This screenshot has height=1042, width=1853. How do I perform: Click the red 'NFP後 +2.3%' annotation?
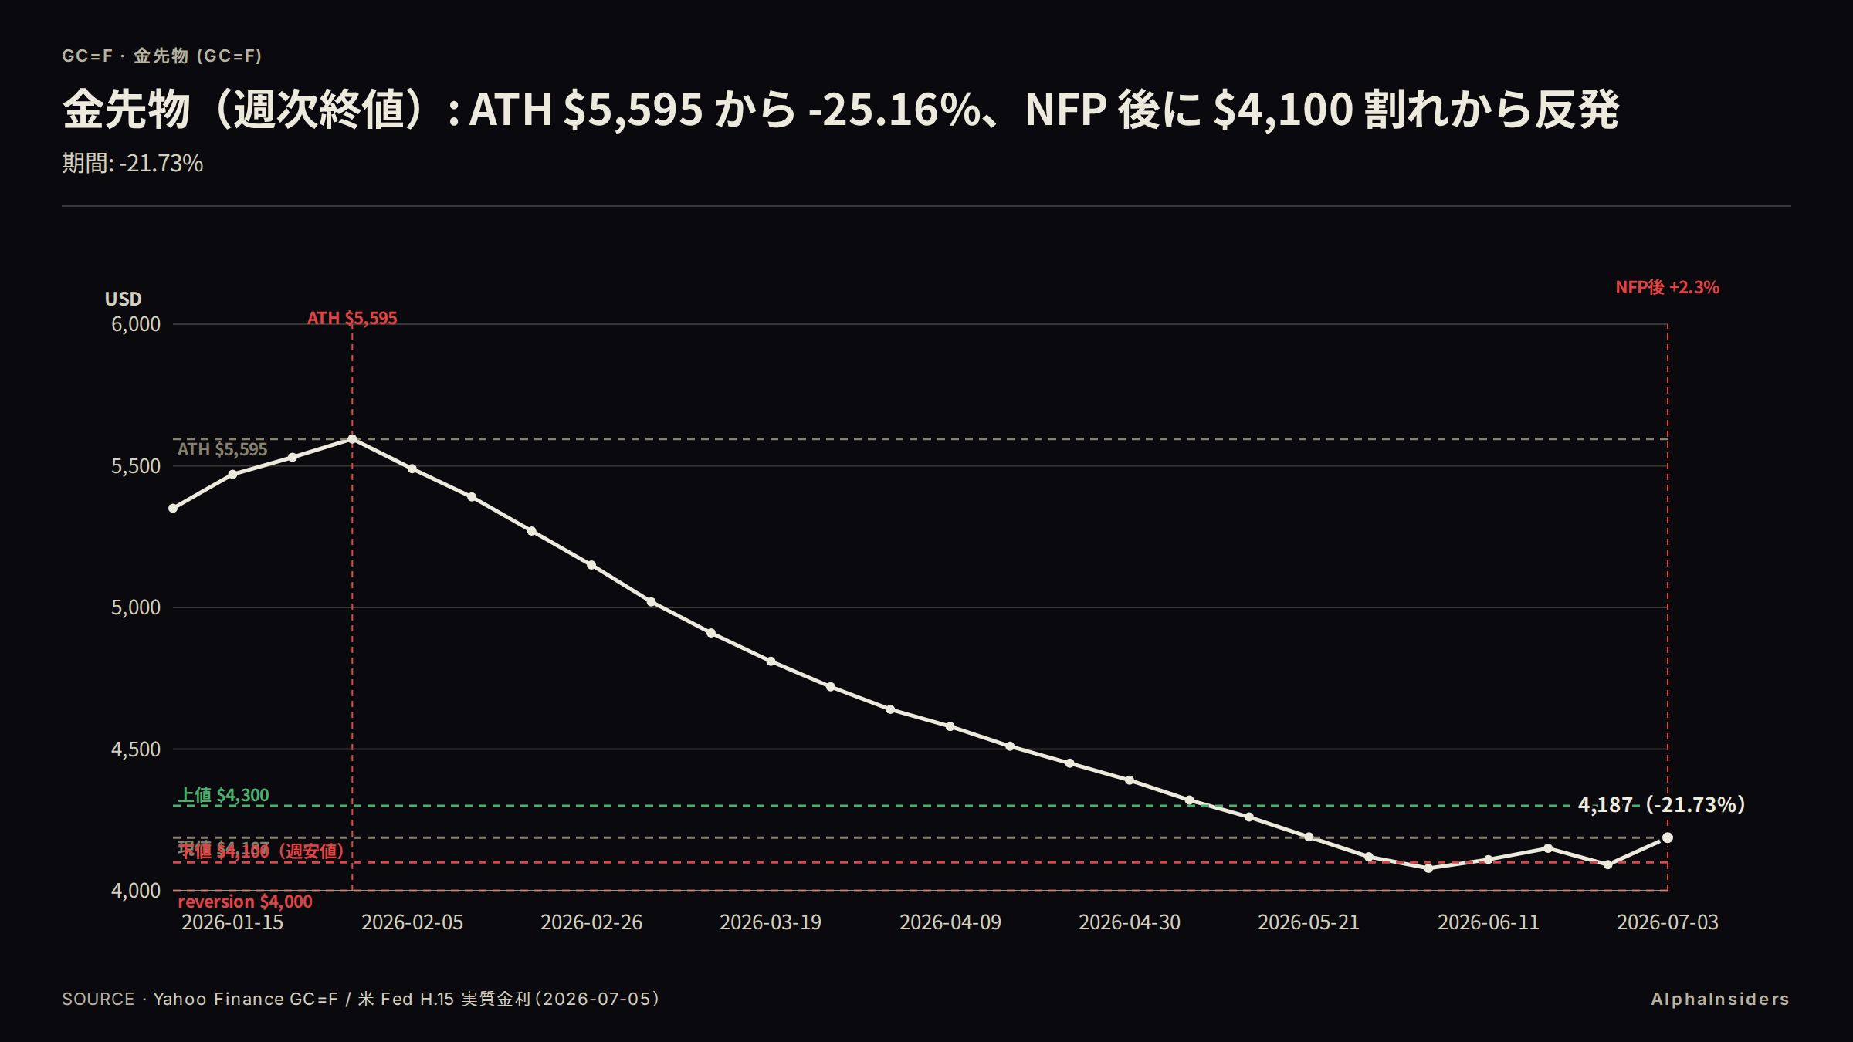pyautogui.click(x=1668, y=287)
